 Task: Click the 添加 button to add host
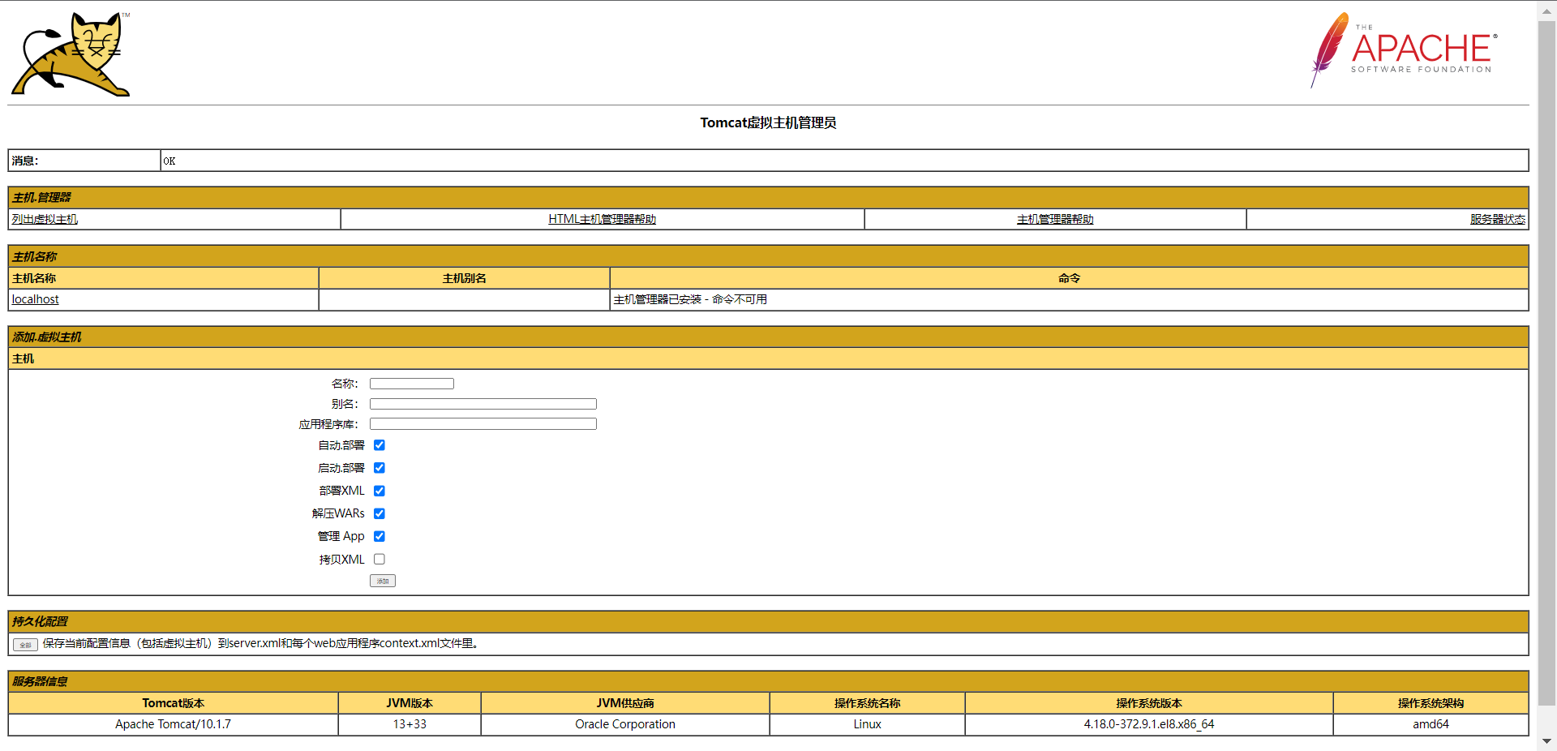[383, 581]
